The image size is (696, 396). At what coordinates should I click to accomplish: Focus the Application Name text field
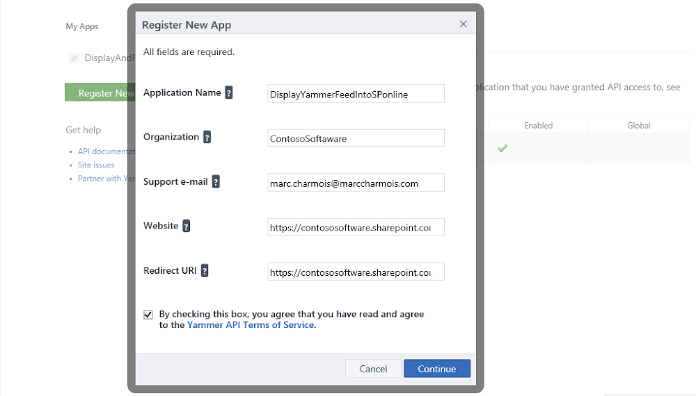[356, 94]
